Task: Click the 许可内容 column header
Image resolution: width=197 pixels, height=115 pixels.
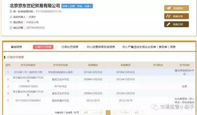Action: [x=184, y=65]
